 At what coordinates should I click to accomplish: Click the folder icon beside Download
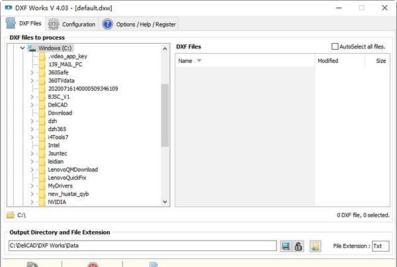42,113
